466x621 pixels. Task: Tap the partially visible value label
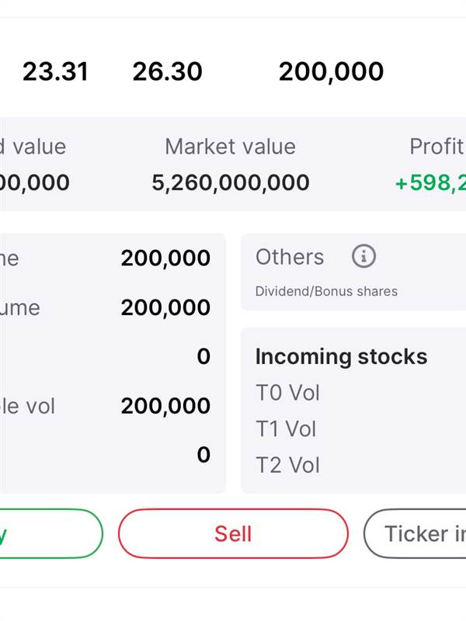tap(33, 147)
